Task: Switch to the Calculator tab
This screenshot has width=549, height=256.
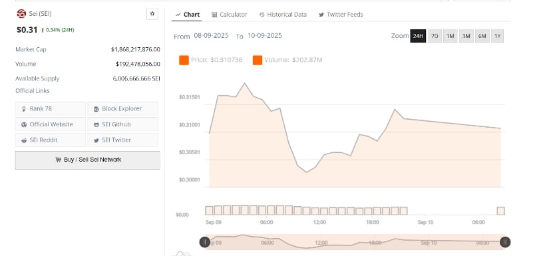Action: tap(230, 15)
